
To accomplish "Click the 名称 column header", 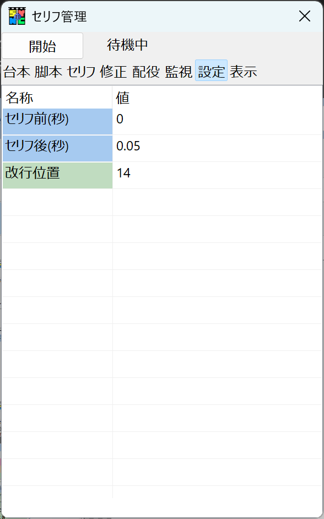I will 55,97.
